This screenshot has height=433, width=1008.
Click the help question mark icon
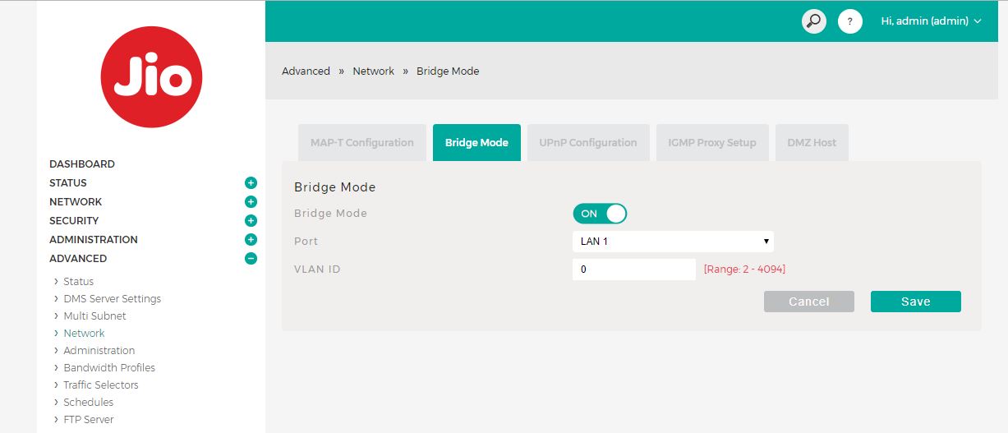click(x=849, y=21)
